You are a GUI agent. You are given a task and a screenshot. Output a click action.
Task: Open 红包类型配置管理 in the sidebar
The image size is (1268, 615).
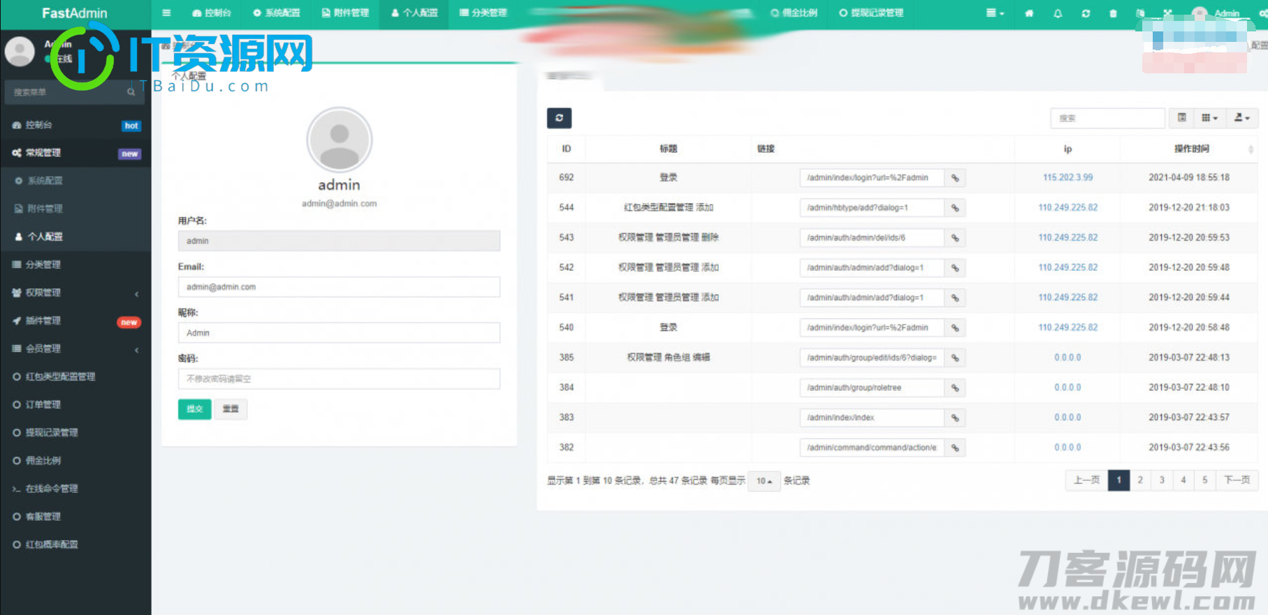point(75,377)
